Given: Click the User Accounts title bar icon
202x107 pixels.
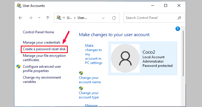Looking at the screenshot, I should [19, 6].
